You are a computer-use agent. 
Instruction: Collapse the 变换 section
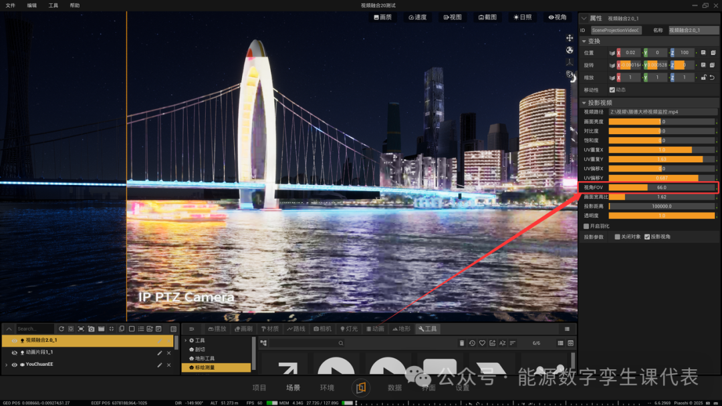pos(584,41)
